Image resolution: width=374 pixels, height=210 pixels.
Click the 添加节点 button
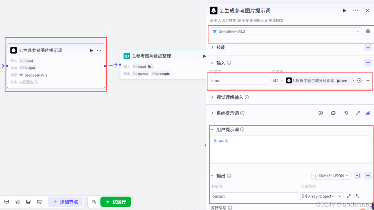(66, 202)
